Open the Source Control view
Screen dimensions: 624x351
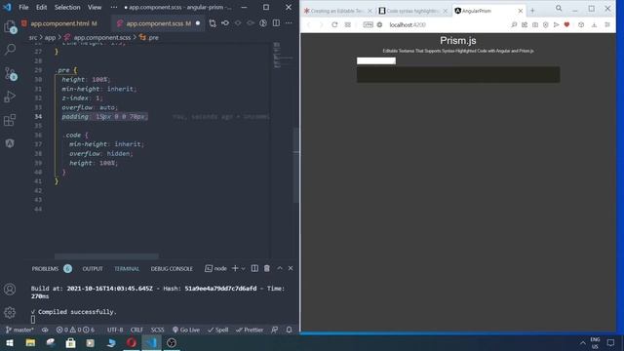[10, 74]
